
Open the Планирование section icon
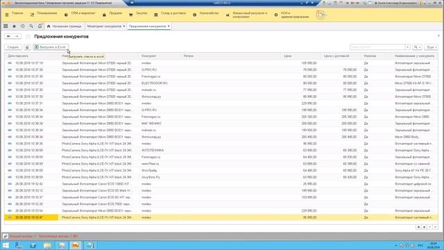(32, 15)
